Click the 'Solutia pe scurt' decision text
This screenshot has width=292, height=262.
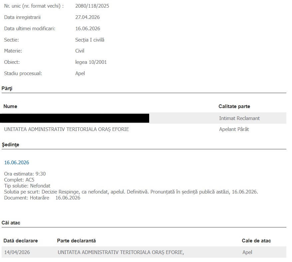[131, 192]
